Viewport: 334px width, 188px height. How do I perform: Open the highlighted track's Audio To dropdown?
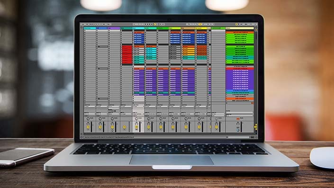coord(138,114)
